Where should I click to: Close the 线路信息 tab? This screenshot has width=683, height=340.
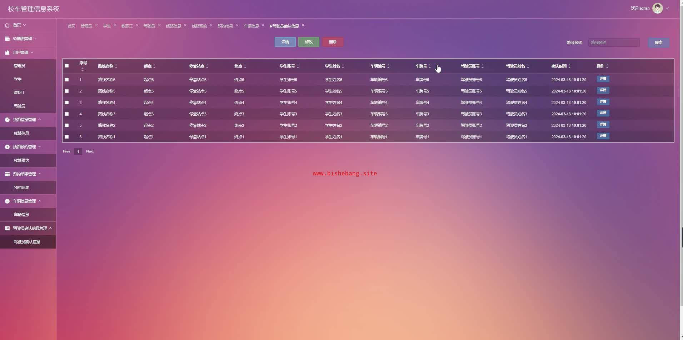pos(185,25)
